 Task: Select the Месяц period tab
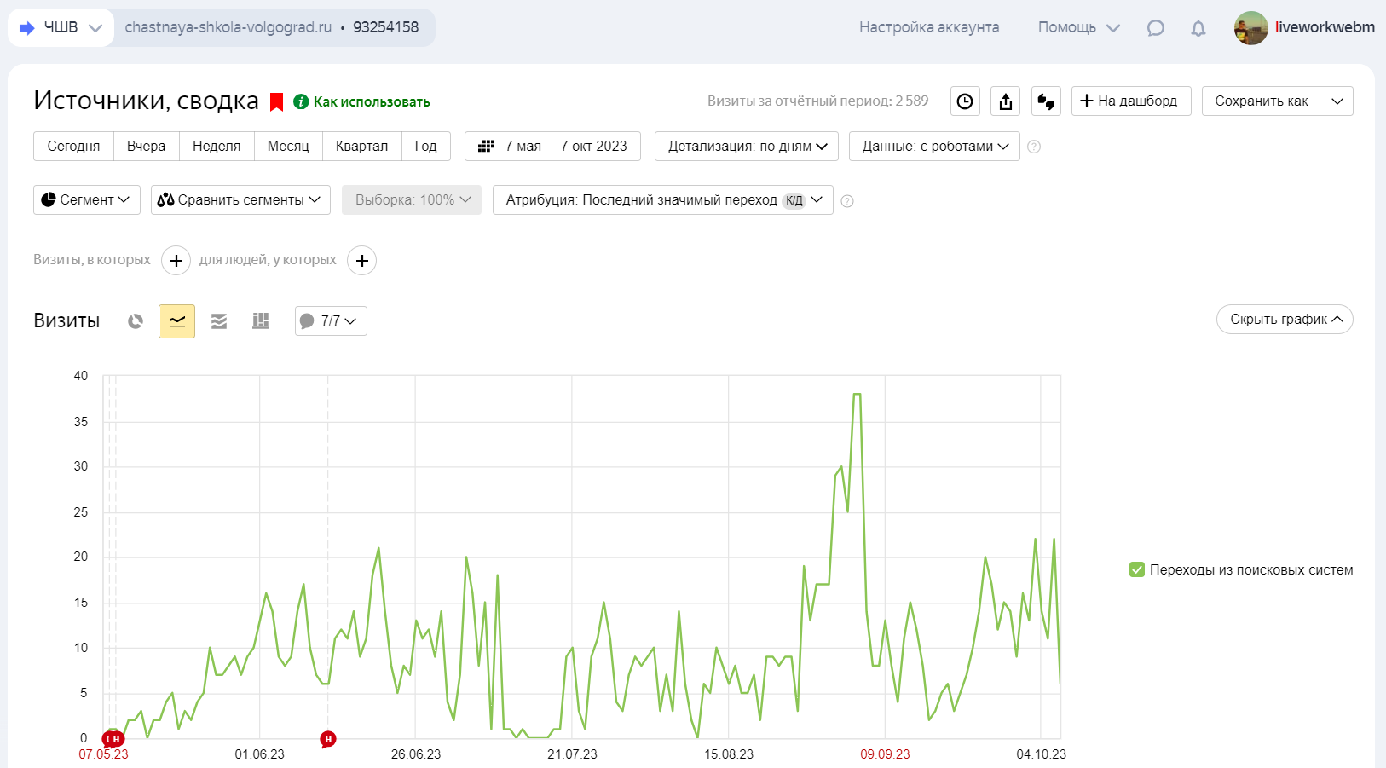(288, 146)
